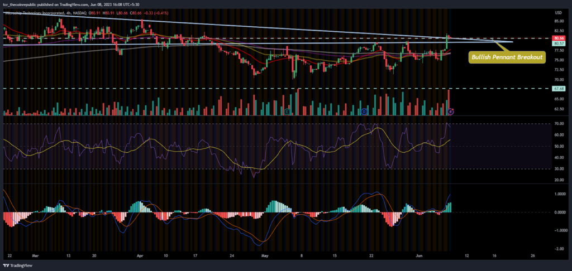Image resolution: width=572 pixels, height=271 pixels.
Task: Open the purple lightning event marker
Action: point(451,112)
